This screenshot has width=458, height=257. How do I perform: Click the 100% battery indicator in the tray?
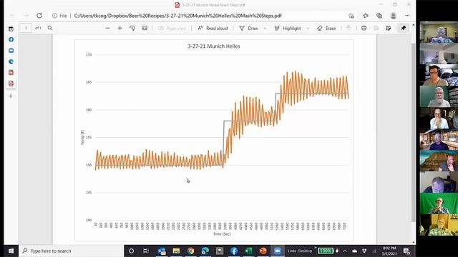[326, 251]
